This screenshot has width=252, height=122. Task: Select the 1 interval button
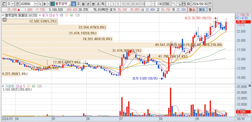tap(108, 4)
